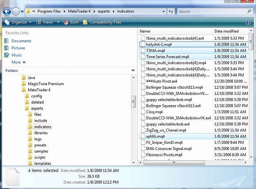Click the Views button
Viewport: 256px width, 189px height.
click(45, 22)
